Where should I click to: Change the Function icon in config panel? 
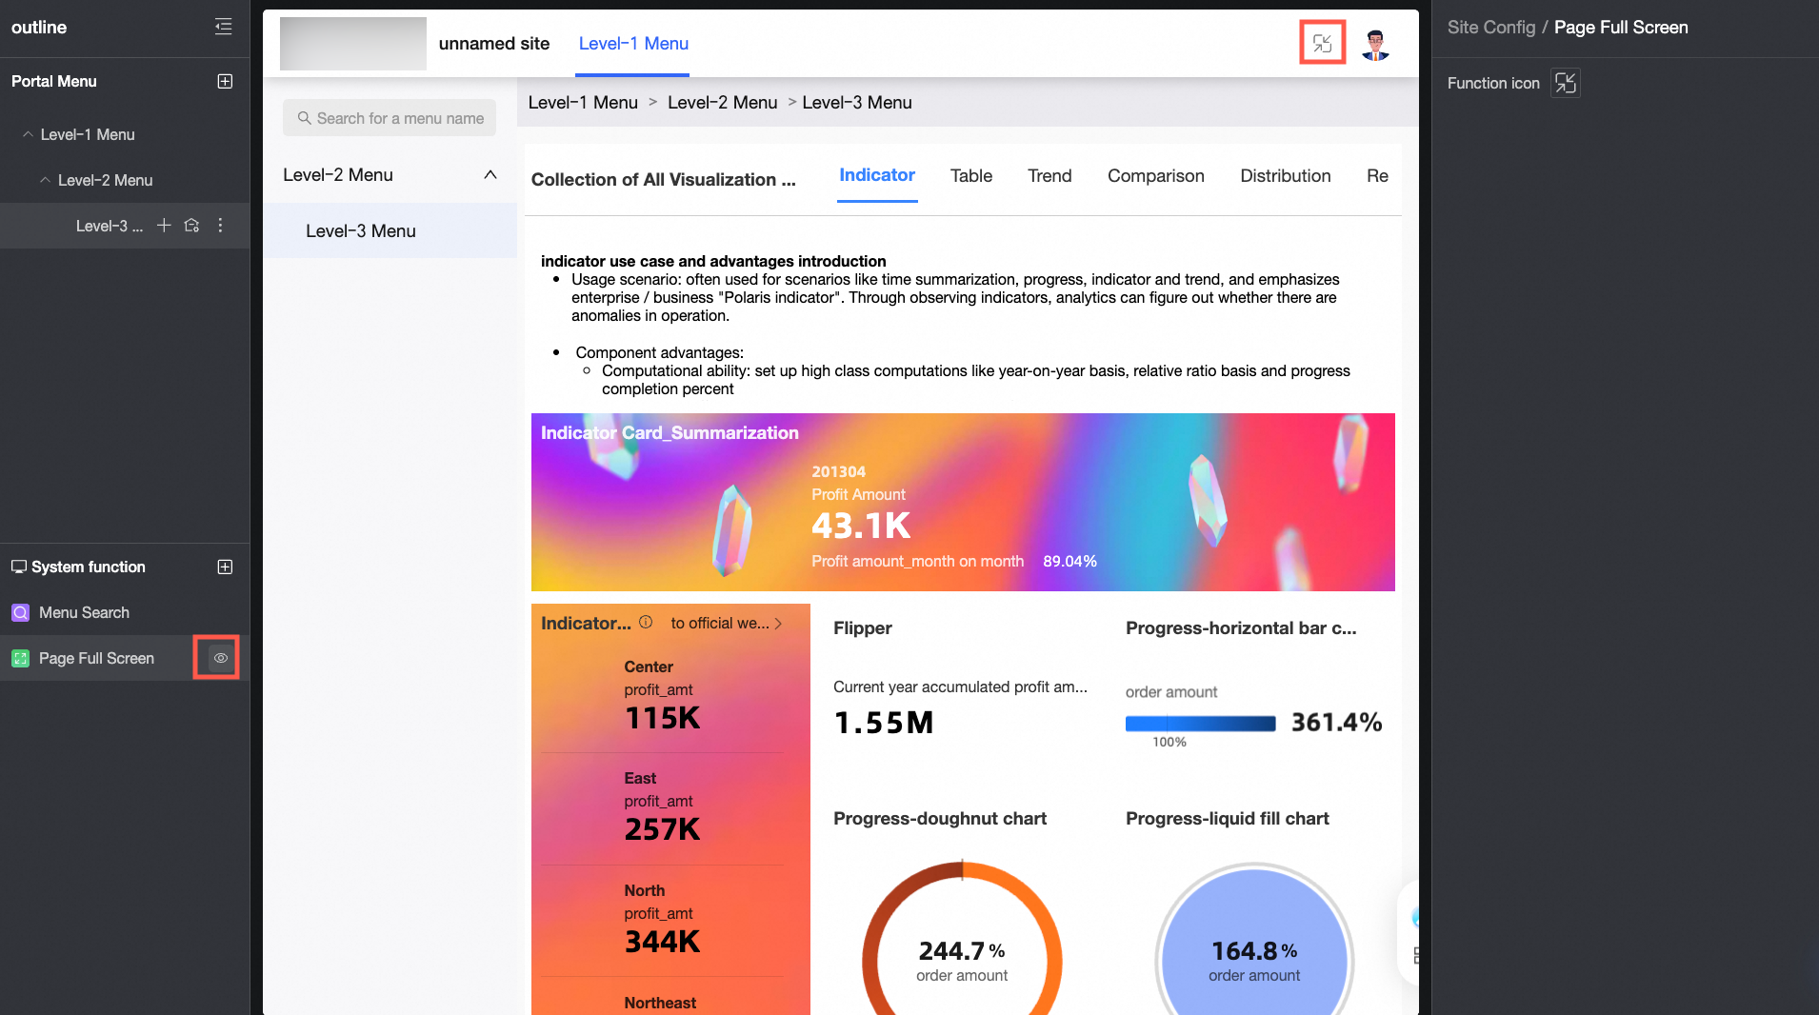(1566, 83)
